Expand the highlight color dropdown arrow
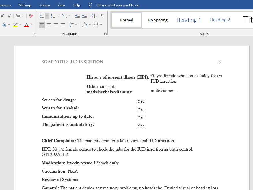The height and width of the screenshot is (190, 253). tap(21, 25)
